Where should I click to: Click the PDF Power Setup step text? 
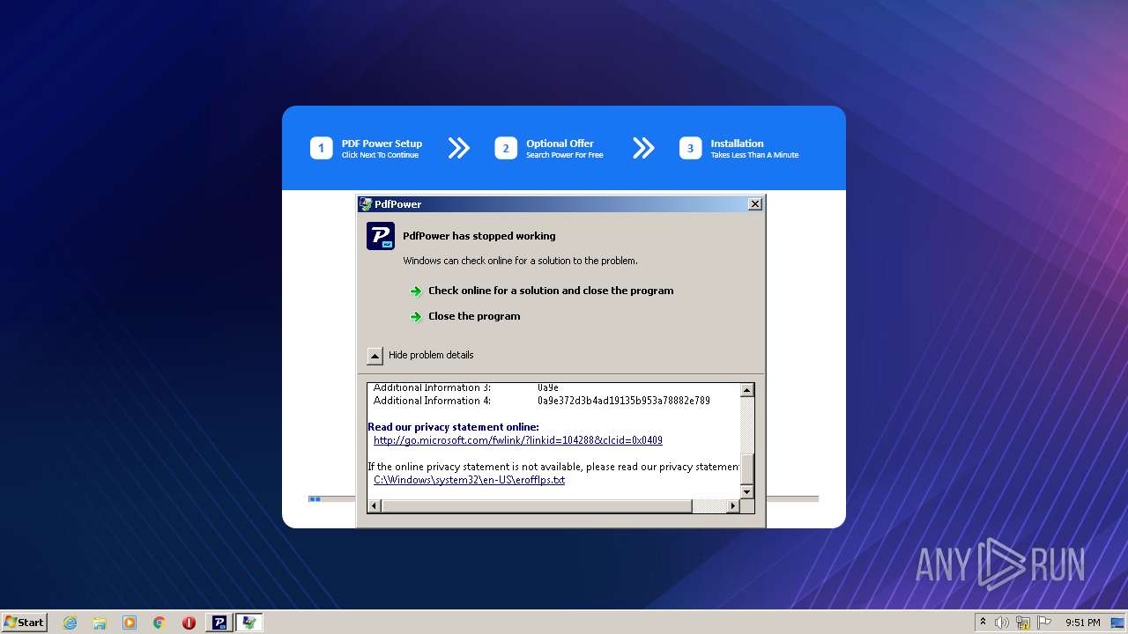coord(382,148)
